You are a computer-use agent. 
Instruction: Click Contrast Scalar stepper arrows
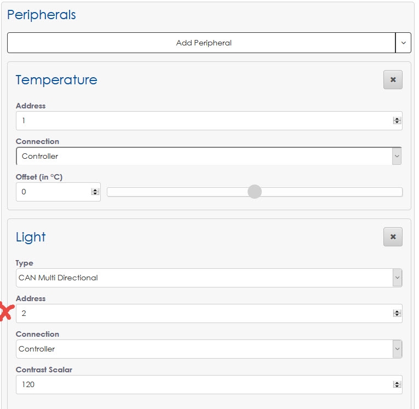point(397,384)
